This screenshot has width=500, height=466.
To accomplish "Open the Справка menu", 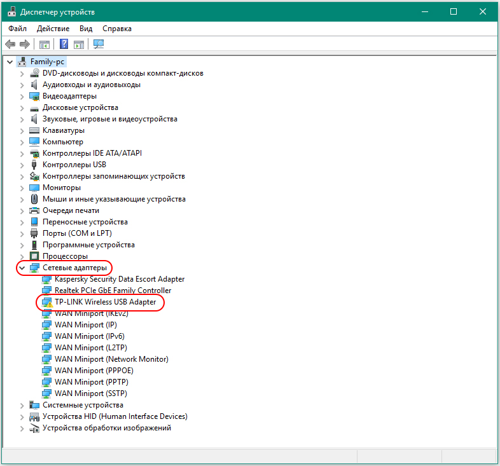I will [116, 29].
